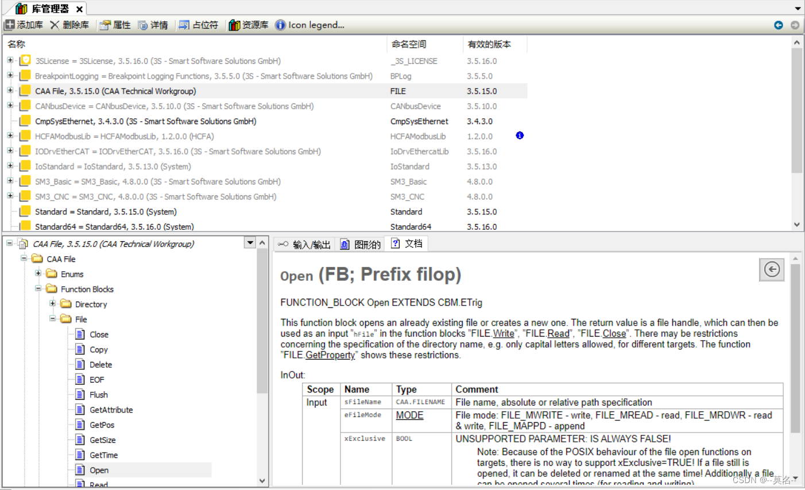
Task: Expand the HCFAModbusLib library entry
Action: (x=10, y=136)
